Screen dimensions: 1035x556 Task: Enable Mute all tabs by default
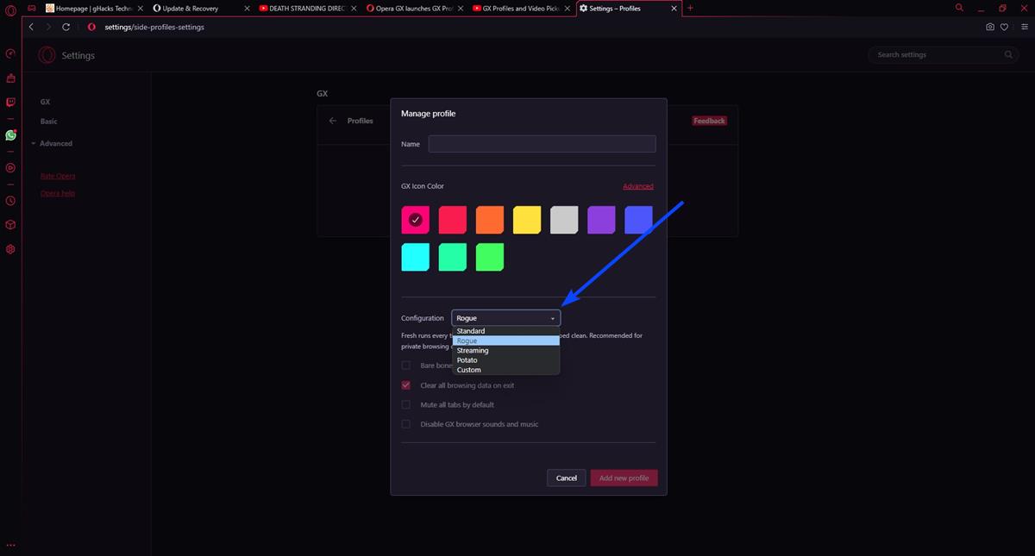tap(405, 404)
